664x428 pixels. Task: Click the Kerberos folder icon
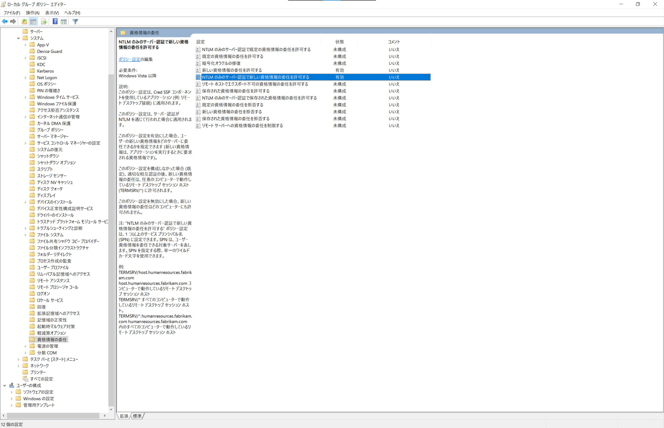(x=32, y=71)
